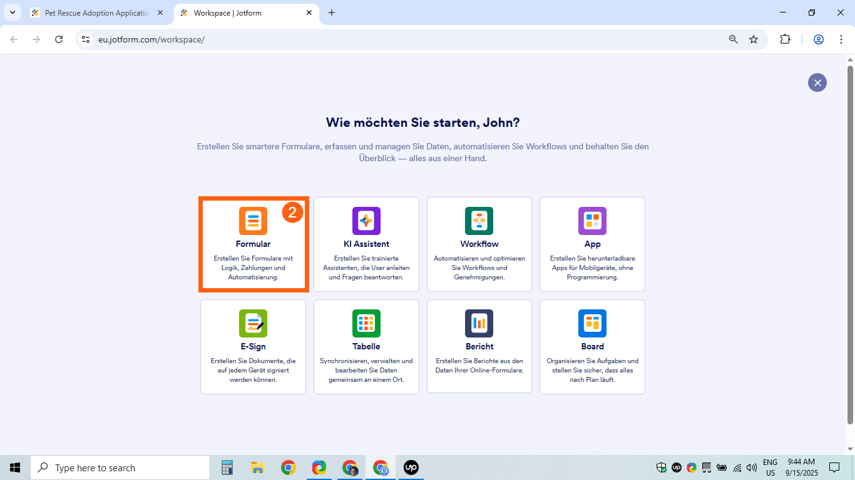Click the vertical scrollbar thumb
Screen dimensions: 855x480
[850, 245]
